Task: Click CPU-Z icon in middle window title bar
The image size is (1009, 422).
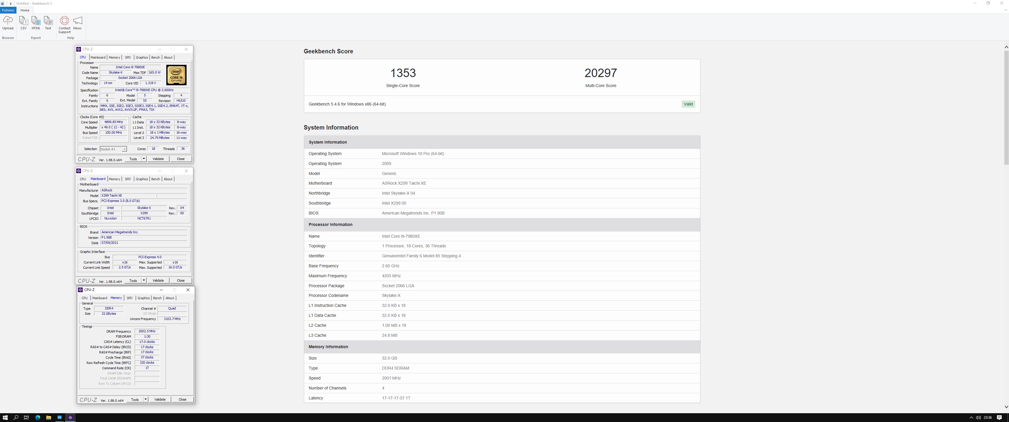Action: [79, 171]
